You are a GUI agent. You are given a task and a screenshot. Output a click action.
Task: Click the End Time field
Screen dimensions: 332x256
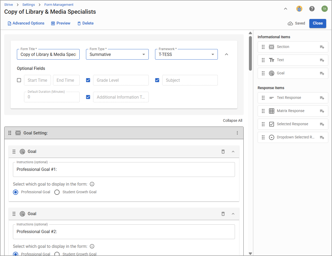coord(66,80)
